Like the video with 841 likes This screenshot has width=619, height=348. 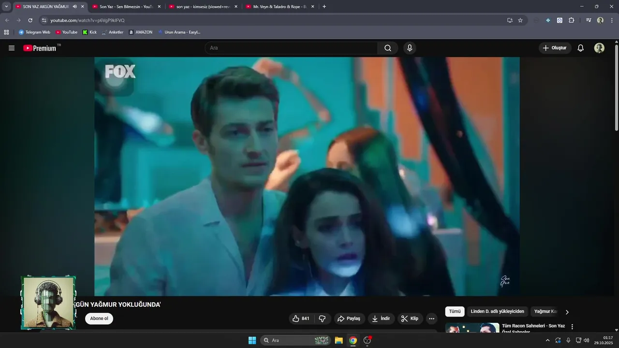[x=301, y=319]
